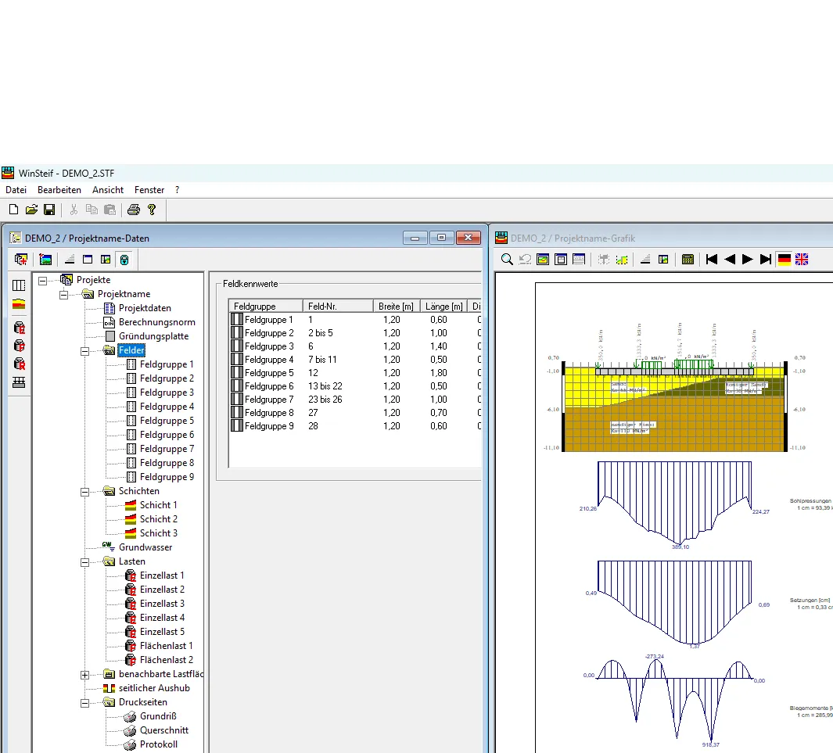
Task: Open the ? help menu
Action: 177,189
